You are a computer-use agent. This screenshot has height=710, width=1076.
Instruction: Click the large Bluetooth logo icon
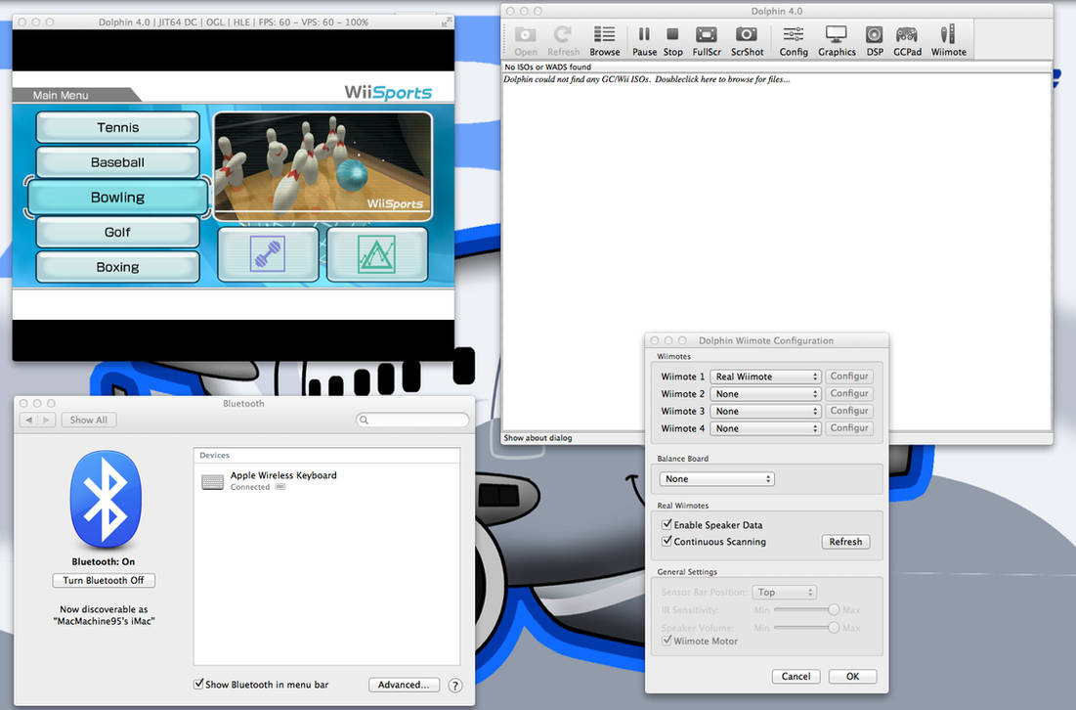(x=106, y=499)
